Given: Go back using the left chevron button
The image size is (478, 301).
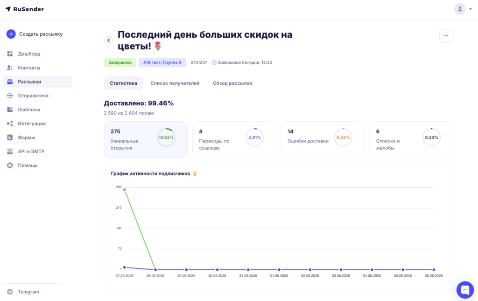Looking at the screenshot, I should [108, 41].
